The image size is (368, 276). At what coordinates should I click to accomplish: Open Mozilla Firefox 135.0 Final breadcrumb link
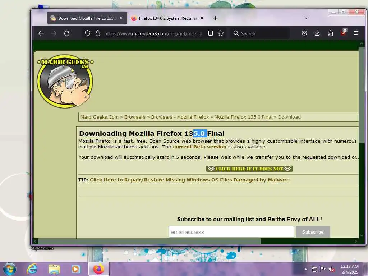pos(243,117)
